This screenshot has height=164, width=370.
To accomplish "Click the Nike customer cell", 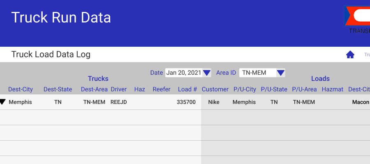I will pos(214,102).
